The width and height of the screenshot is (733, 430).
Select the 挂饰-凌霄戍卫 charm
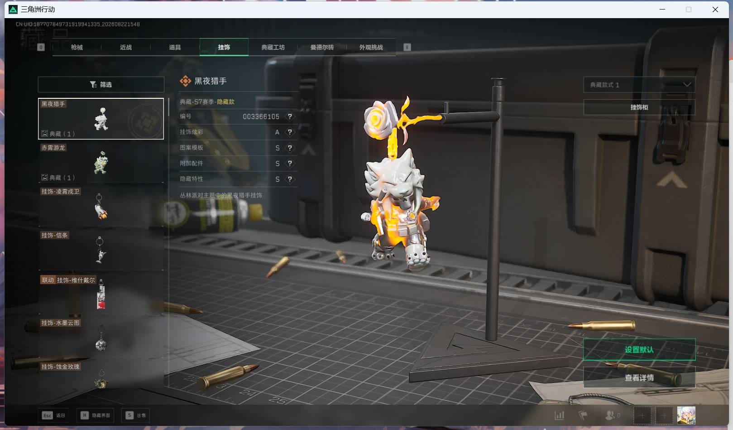(x=101, y=206)
